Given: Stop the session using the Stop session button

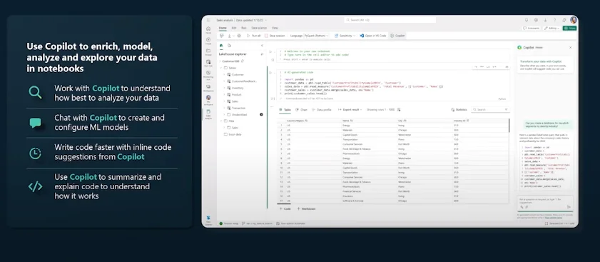Looking at the screenshot, I should coord(275,36).
